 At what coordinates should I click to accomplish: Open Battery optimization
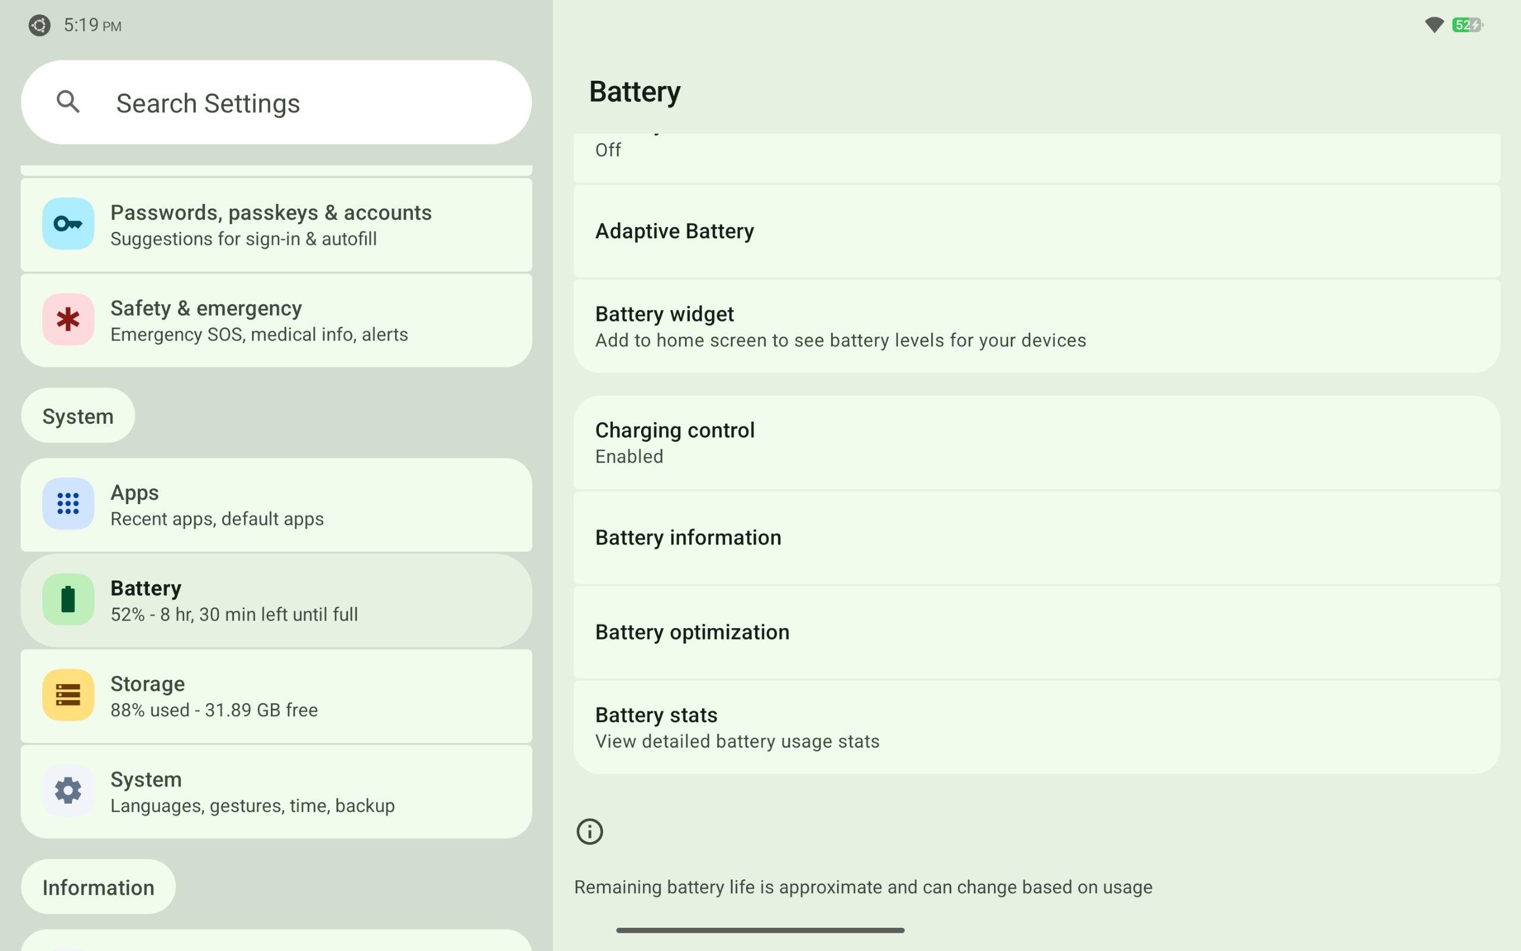pos(1036,632)
